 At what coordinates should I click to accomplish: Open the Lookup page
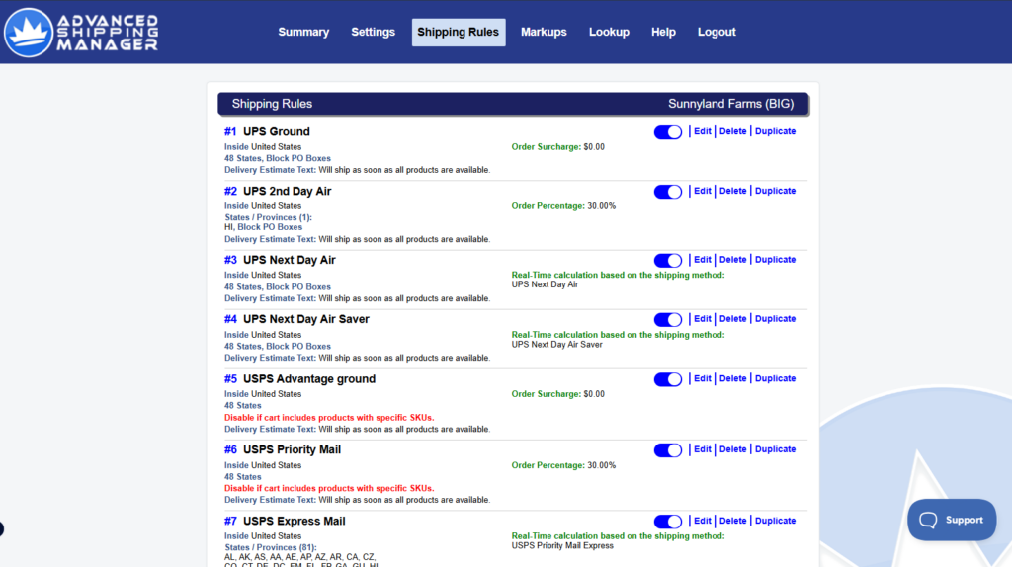pos(609,33)
